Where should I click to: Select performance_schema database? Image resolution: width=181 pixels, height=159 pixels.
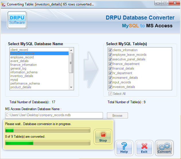coord(39,83)
